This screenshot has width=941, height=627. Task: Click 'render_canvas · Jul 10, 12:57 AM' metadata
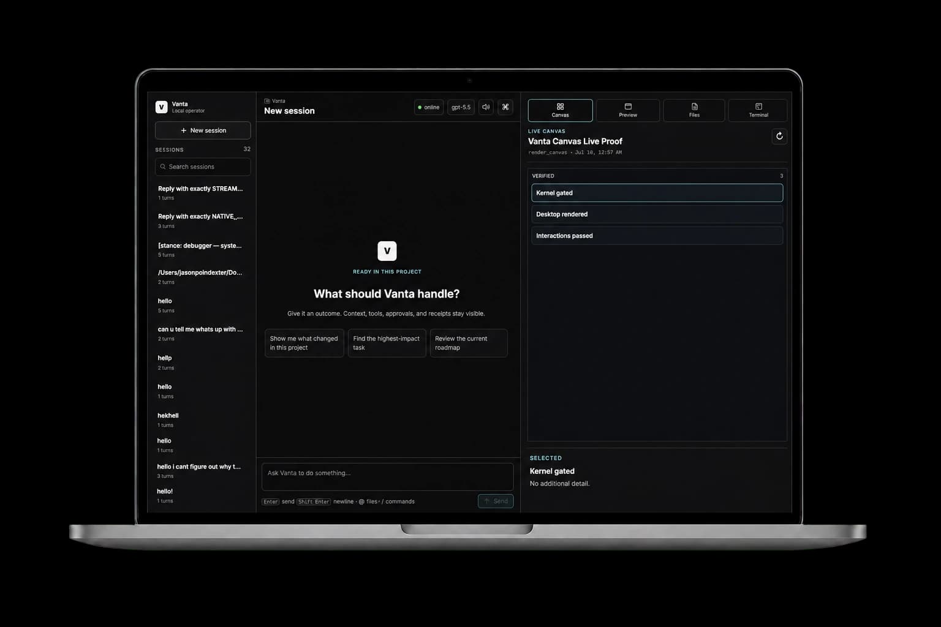point(575,152)
